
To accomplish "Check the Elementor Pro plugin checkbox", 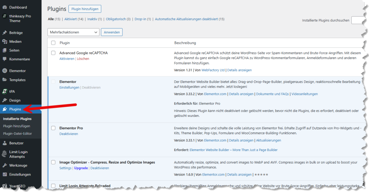I will (x=53, y=128).
